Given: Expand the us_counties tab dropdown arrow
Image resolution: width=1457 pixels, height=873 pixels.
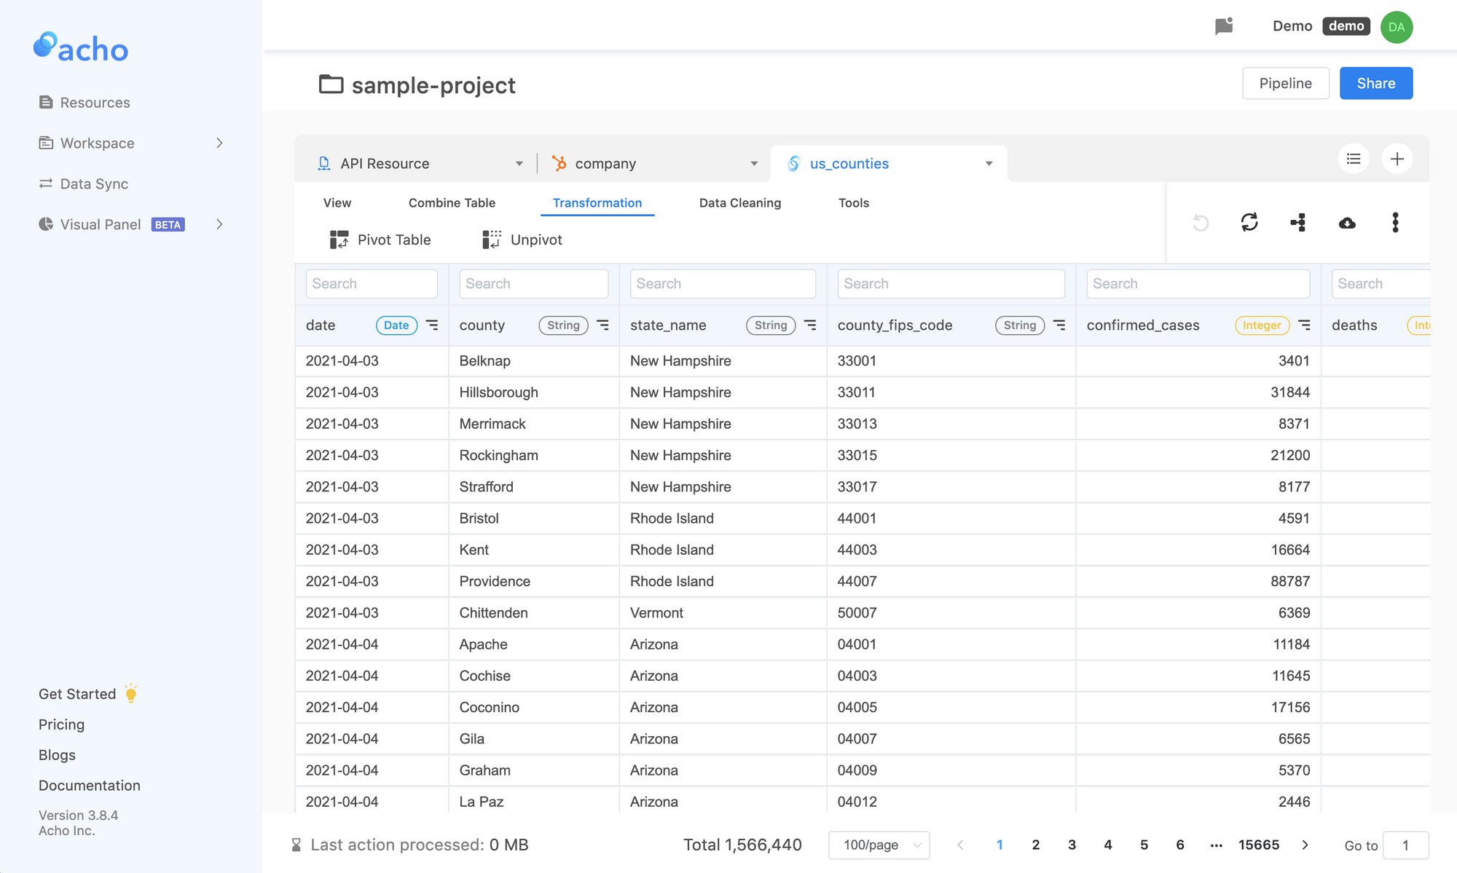Looking at the screenshot, I should (x=989, y=163).
